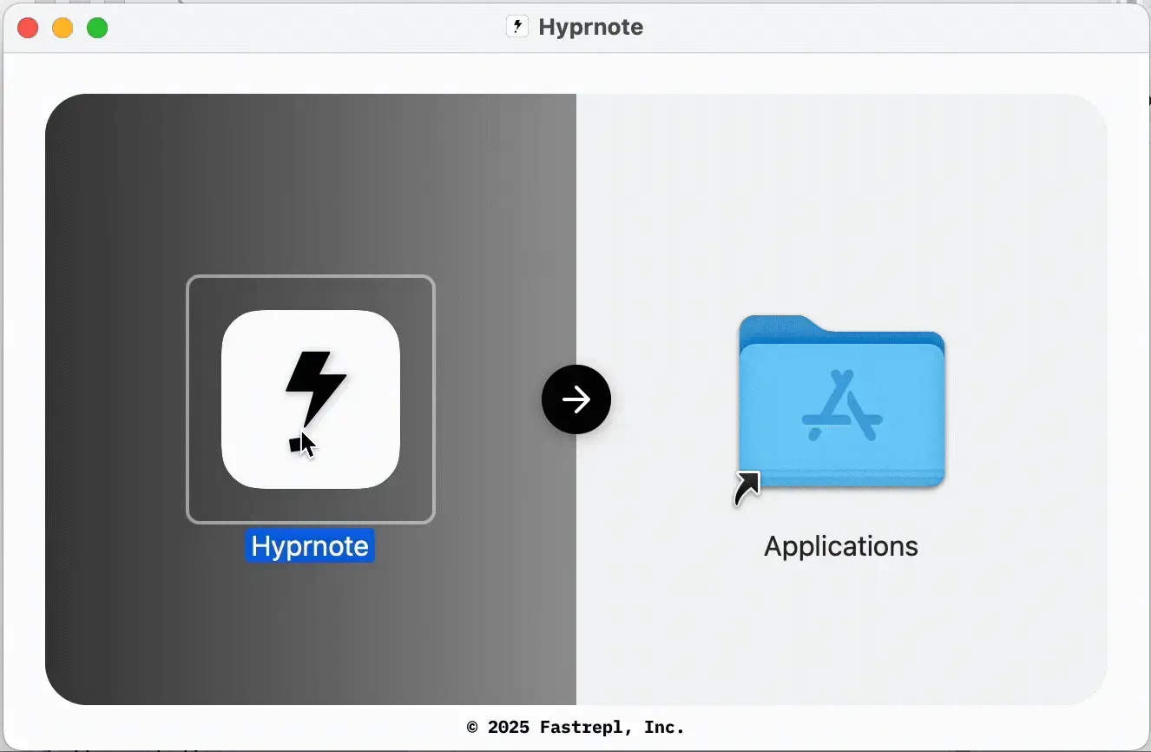Minimize the installer window
Image resolution: width=1151 pixels, height=752 pixels.
point(62,27)
